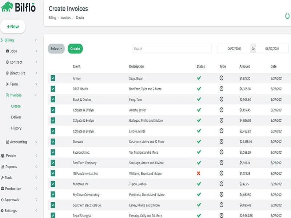Click the red X status for ITI Fundamentals
Screen dimensions: 291x218
tap(199, 173)
